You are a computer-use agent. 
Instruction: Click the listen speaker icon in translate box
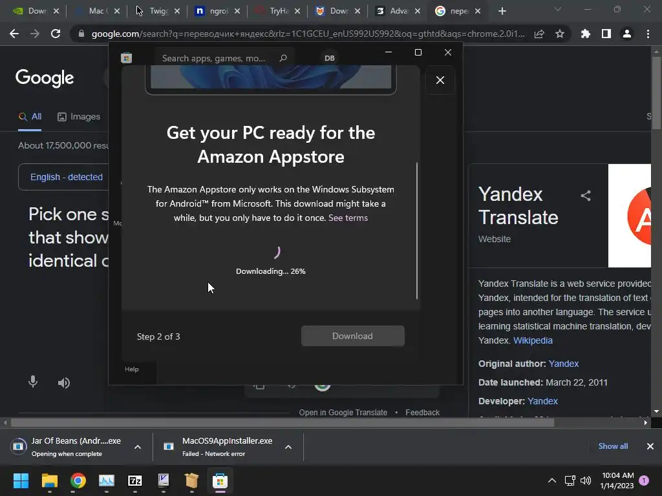[64, 382]
